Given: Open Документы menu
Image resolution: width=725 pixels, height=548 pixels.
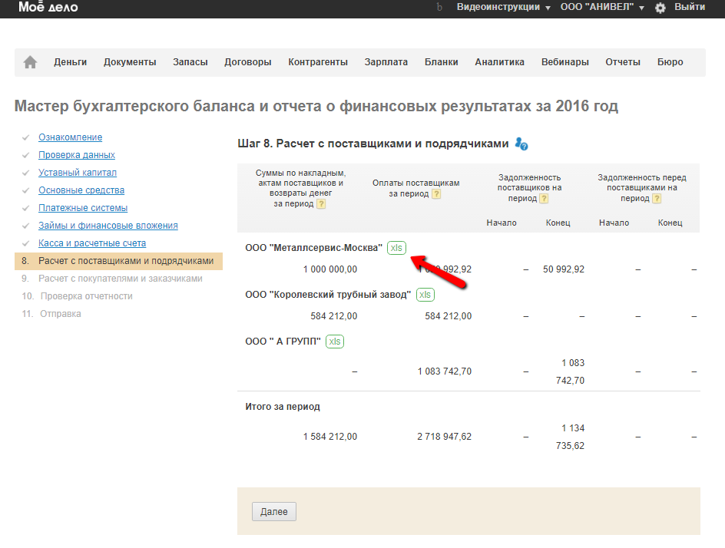Looking at the screenshot, I should [x=130, y=62].
